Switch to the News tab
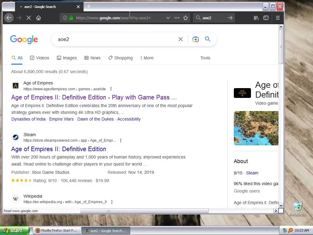 [x=92, y=58]
